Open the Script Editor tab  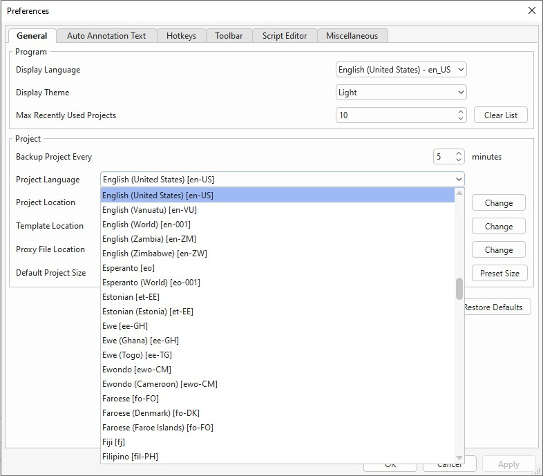pyautogui.click(x=285, y=36)
